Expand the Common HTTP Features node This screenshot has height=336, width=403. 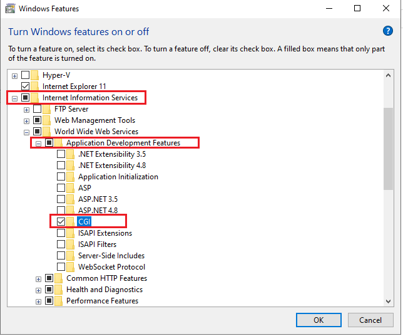38,279
